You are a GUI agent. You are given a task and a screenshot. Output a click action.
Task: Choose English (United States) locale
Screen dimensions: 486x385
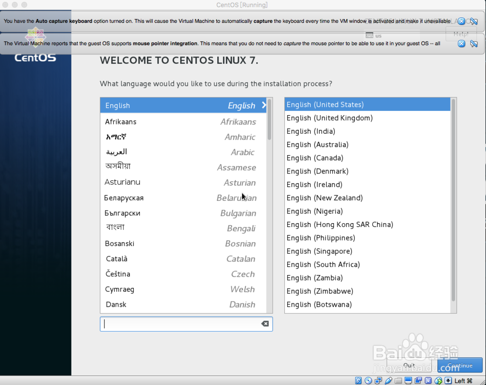[367, 105]
